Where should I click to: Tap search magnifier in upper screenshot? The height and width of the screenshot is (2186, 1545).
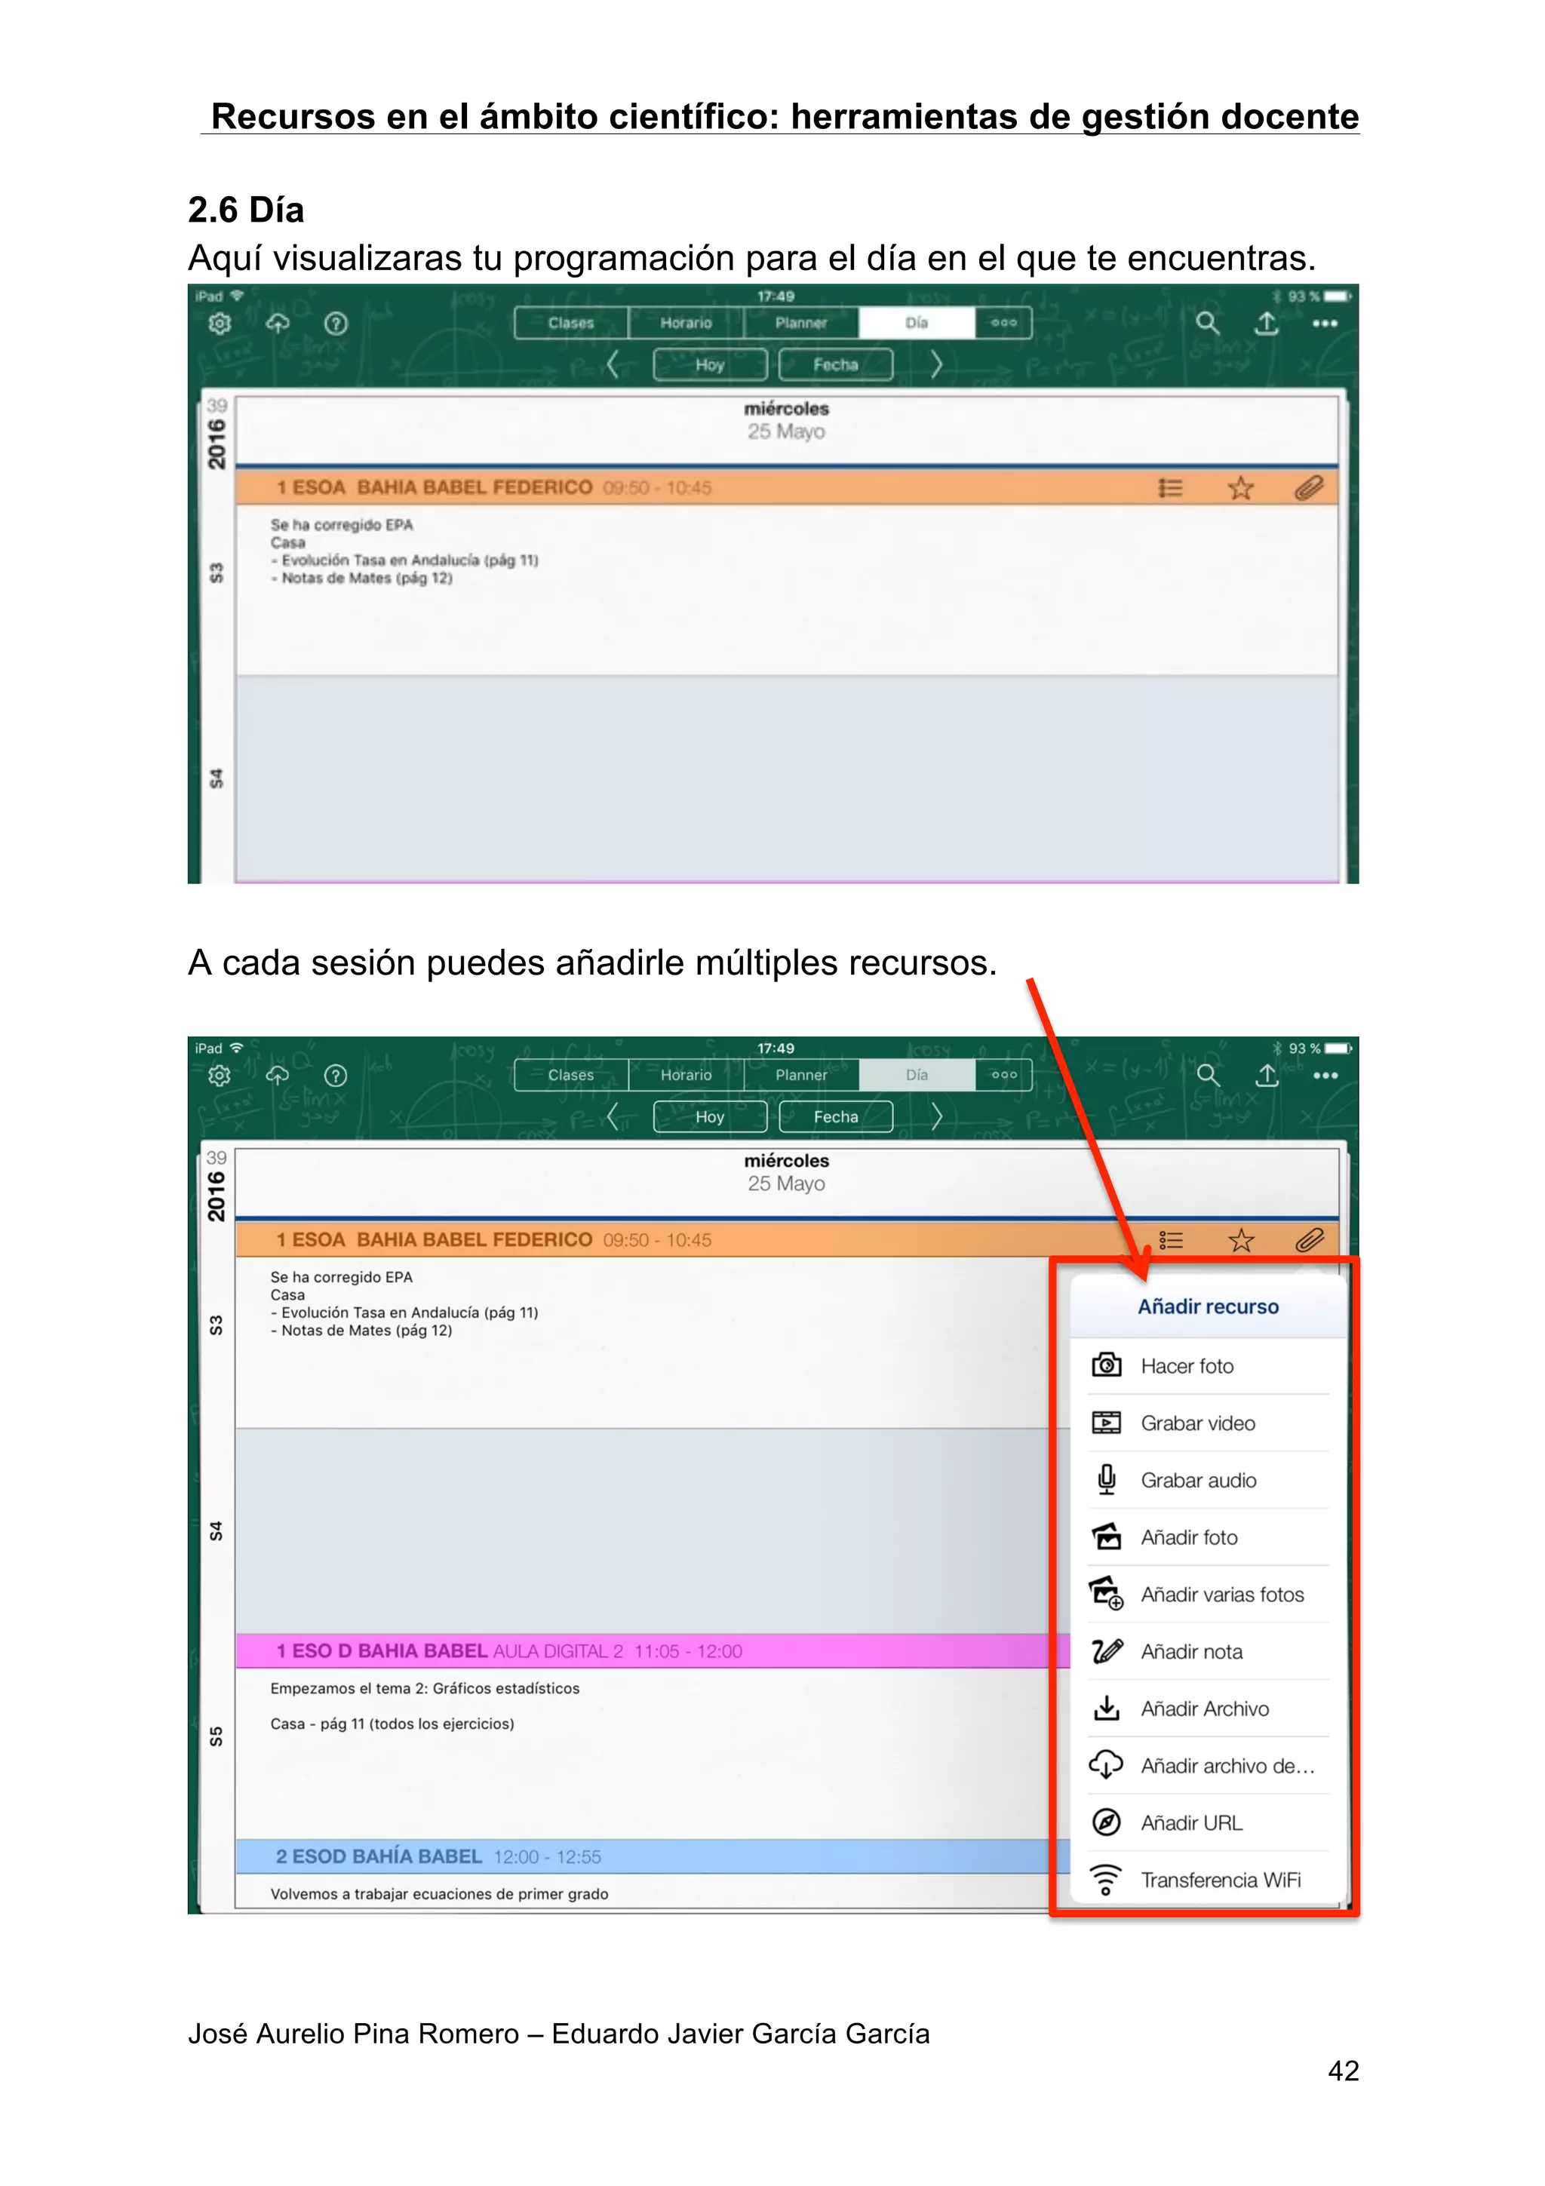tap(1207, 324)
